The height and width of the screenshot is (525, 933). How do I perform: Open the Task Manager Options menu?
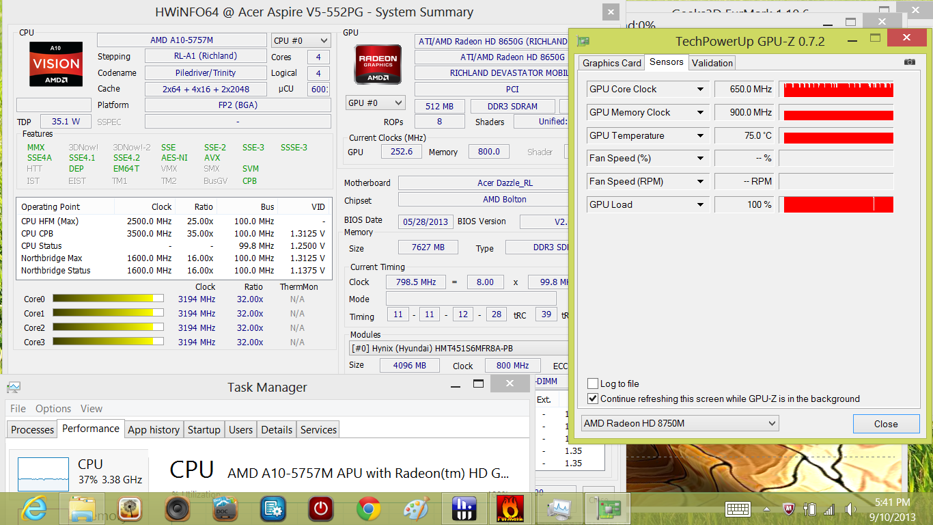tap(53, 409)
